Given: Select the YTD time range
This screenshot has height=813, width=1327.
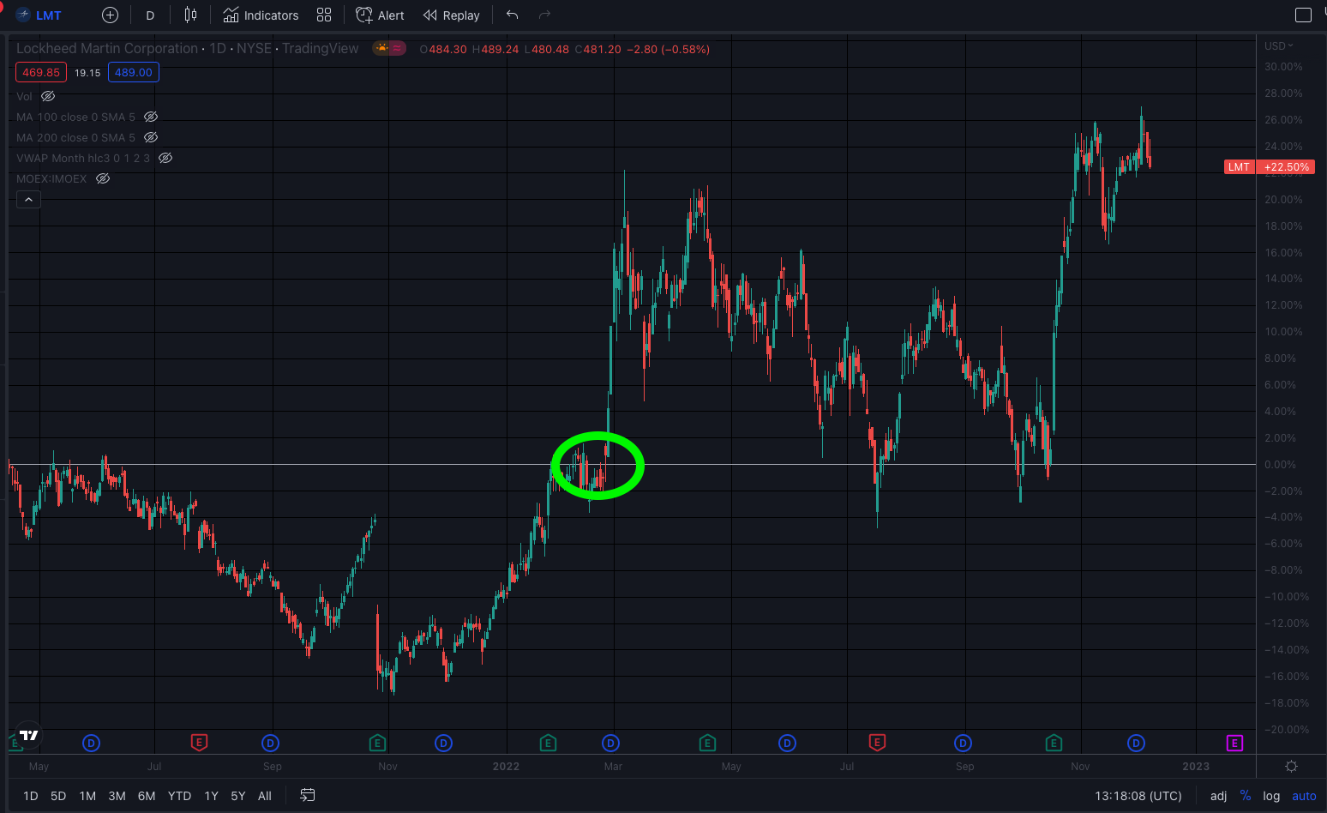Looking at the screenshot, I should click(x=179, y=796).
